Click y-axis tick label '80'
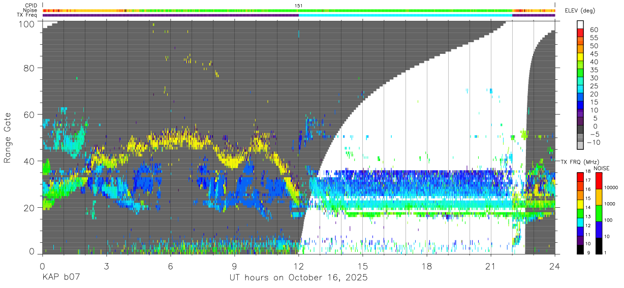 click(29, 68)
